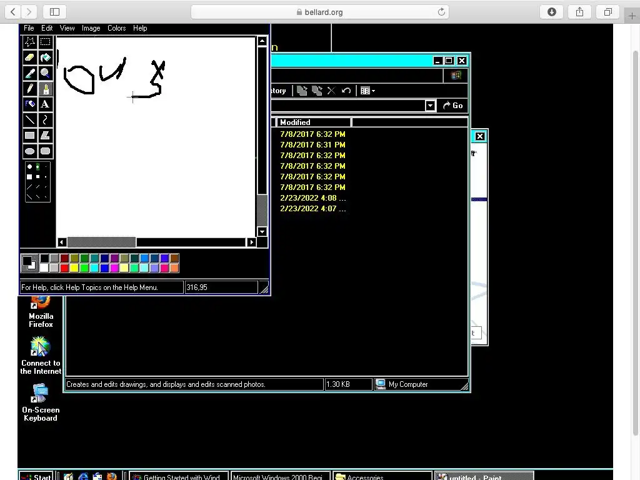Switch to Getting Started with Windows taskbar button
640x480 pixels.
(178, 476)
